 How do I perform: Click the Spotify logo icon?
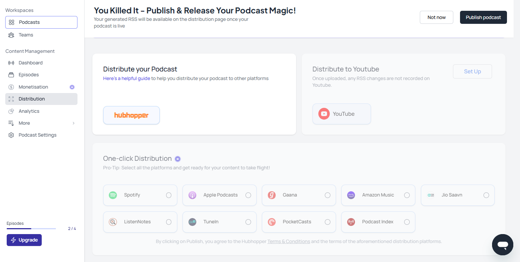point(113,195)
